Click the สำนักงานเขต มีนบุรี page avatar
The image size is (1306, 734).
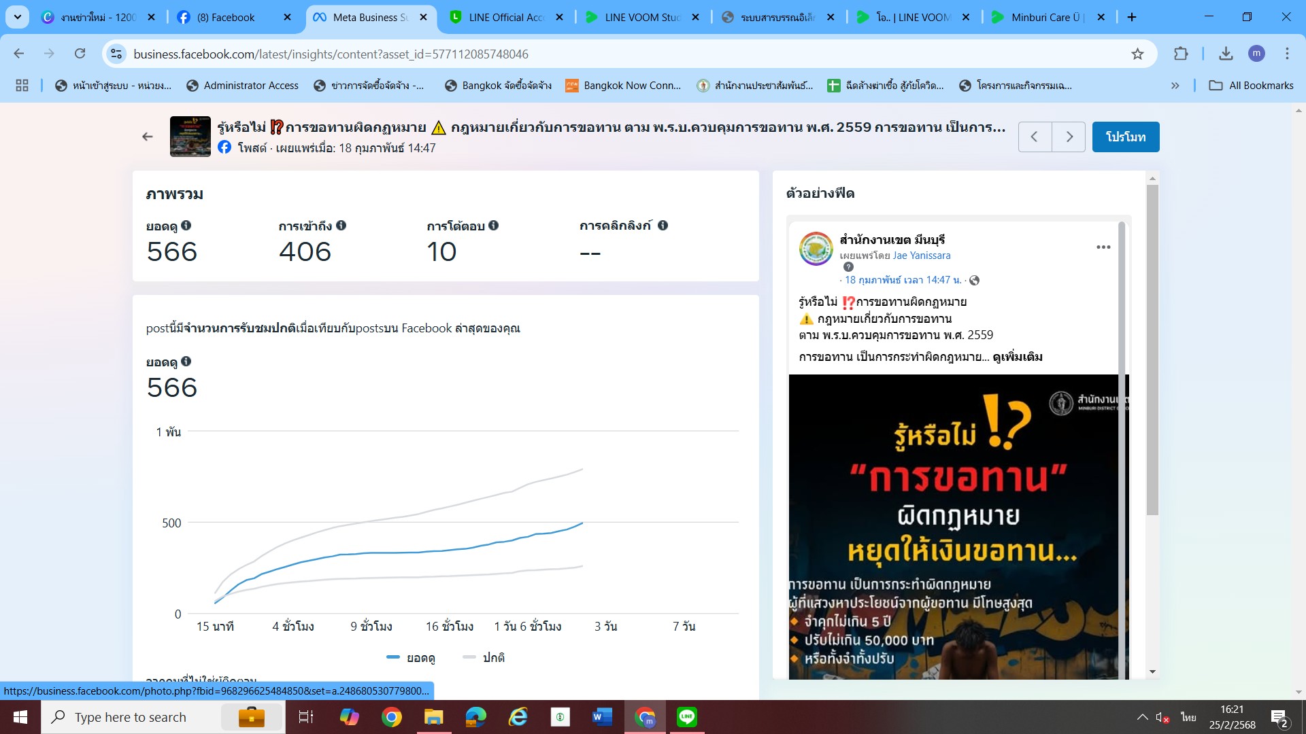pos(816,249)
